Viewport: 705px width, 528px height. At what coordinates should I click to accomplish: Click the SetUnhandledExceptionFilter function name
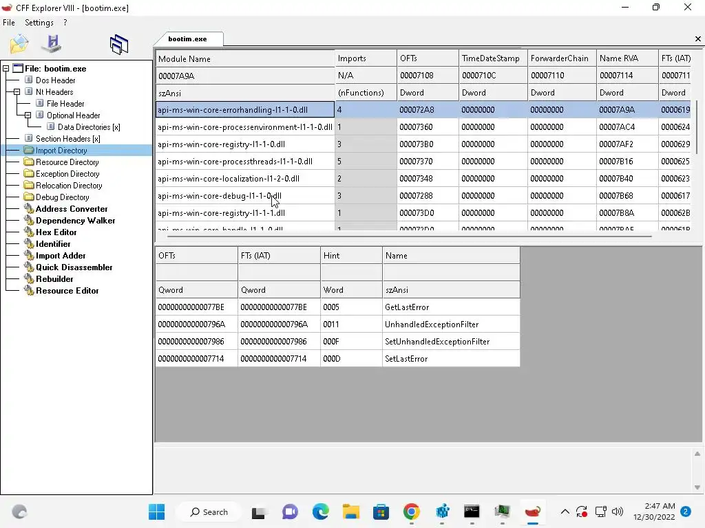[x=437, y=342]
